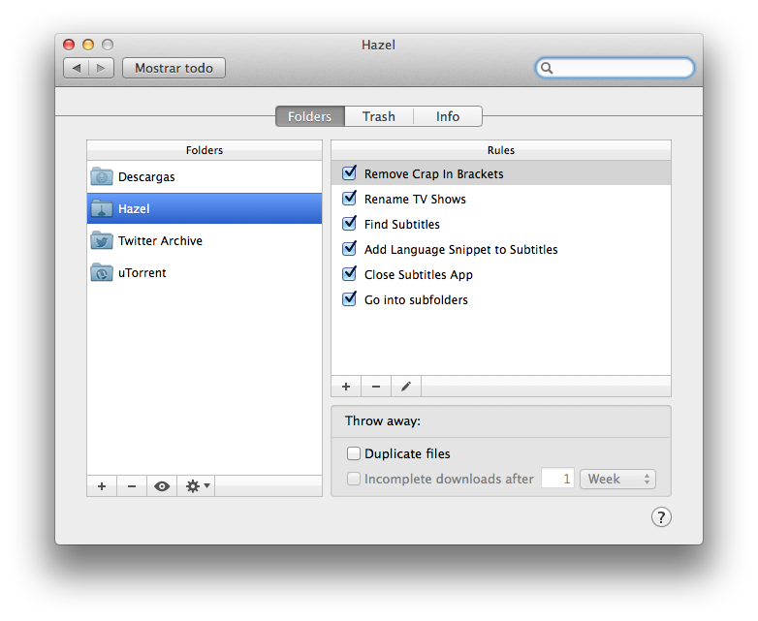Add a new folder with the plus button
758x621 pixels.
click(102, 486)
